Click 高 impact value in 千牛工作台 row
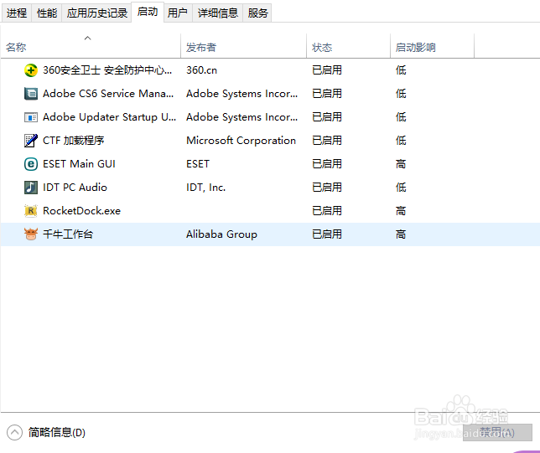 [x=401, y=234]
